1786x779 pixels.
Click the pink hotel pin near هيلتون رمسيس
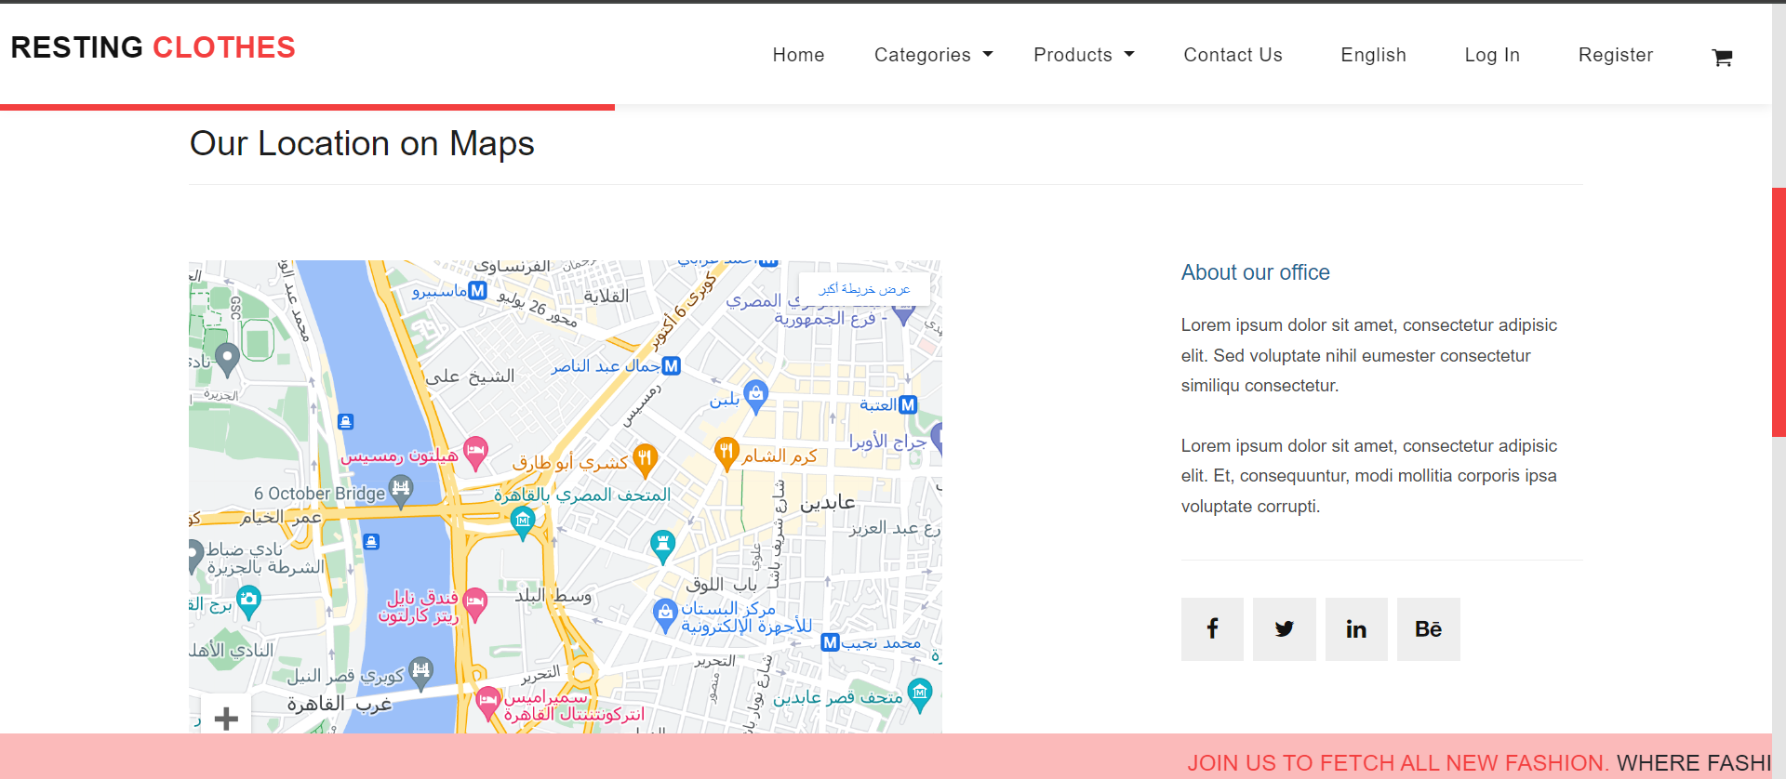(475, 453)
